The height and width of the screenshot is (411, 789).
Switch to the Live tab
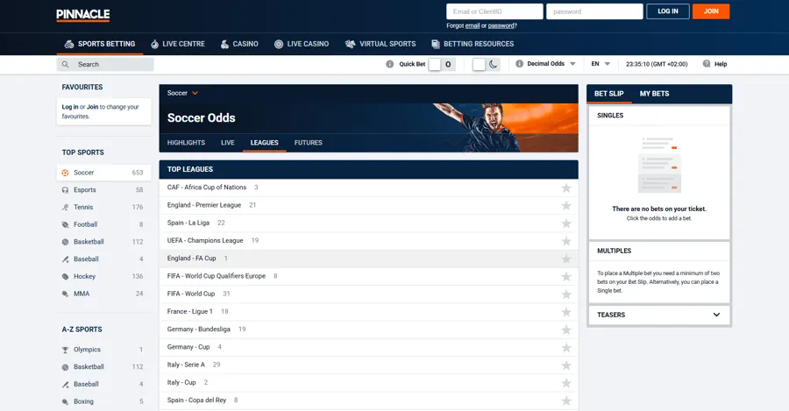[x=227, y=143]
